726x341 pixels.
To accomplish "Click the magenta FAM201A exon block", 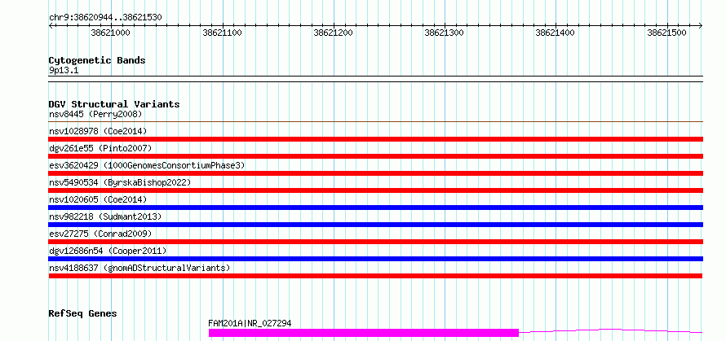I will pos(364,333).
